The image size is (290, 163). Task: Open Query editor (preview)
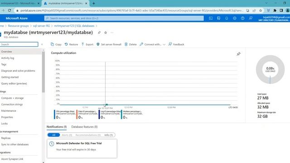pyautogui.click(x=14, y=83)
